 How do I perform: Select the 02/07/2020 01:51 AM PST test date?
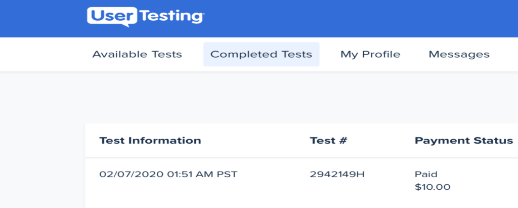pyautogui.click(x=168, y=174)
